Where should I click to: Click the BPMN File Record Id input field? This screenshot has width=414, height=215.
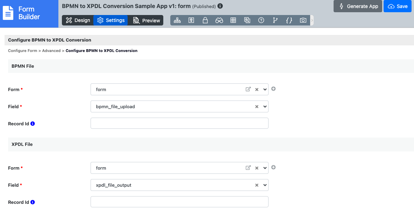[x=179, y=123]
